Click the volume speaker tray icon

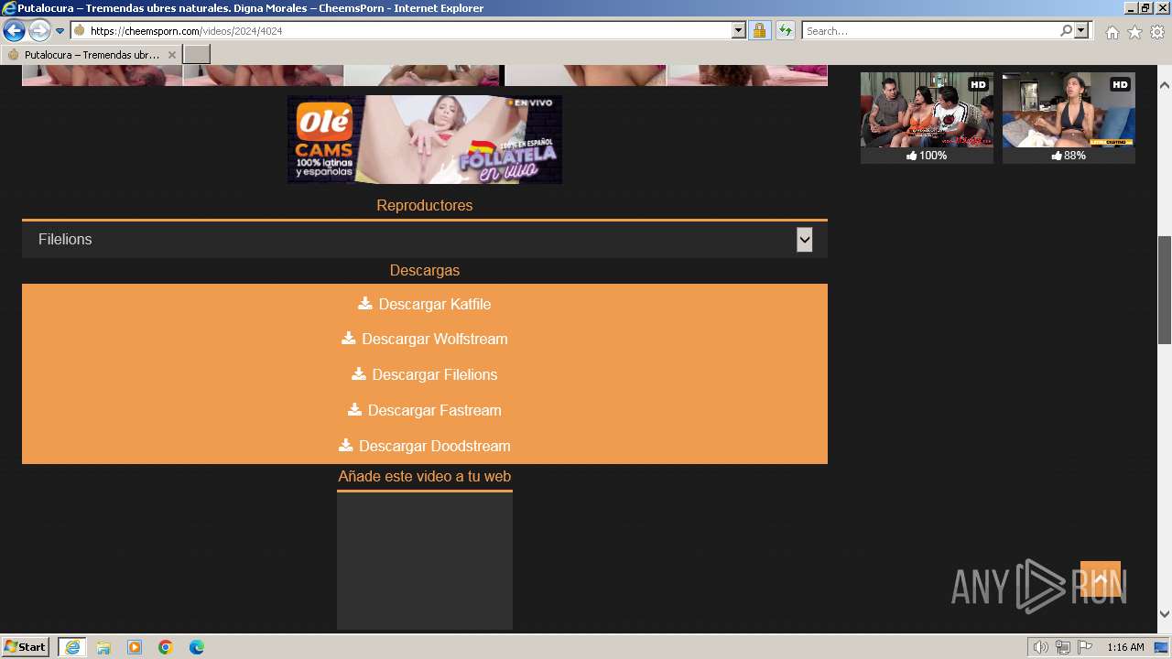click(x=1041, y=647)
